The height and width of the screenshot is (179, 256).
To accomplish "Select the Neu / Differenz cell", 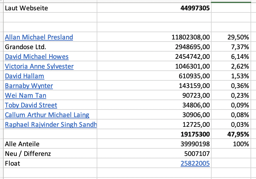I will pyautogui.click(x=28, y=154).
